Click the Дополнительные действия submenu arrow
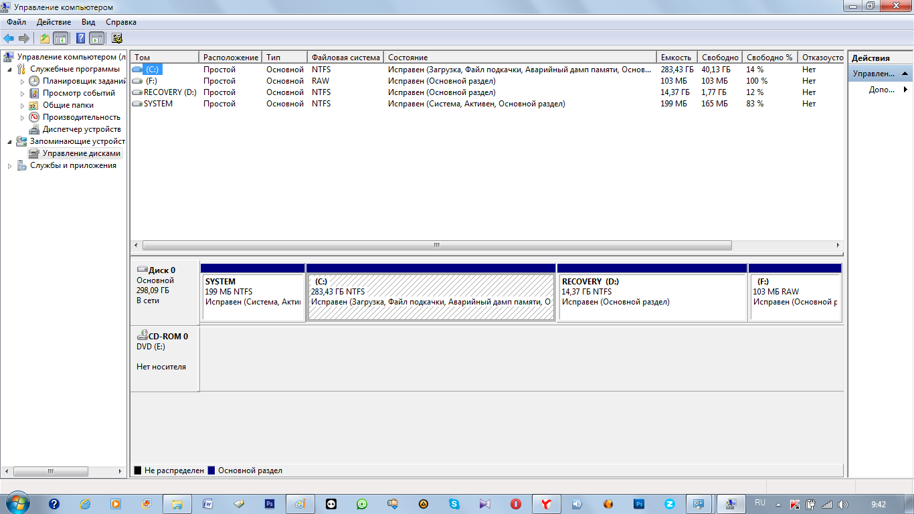This screenshot has width=914, height=514. pos(905,90)
